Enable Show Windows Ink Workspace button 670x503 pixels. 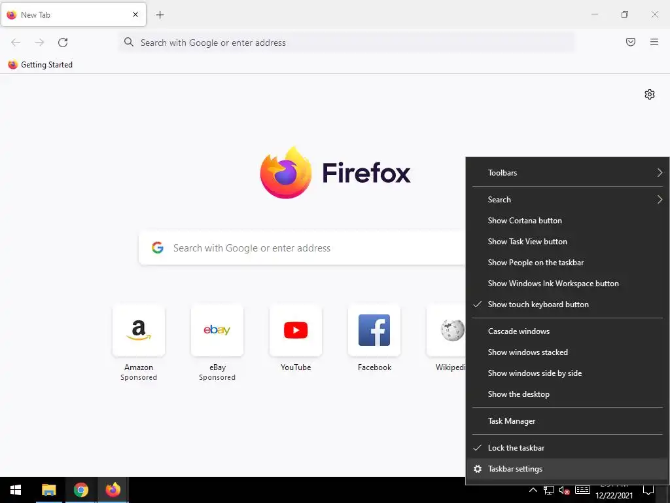(x=567, y=284)
